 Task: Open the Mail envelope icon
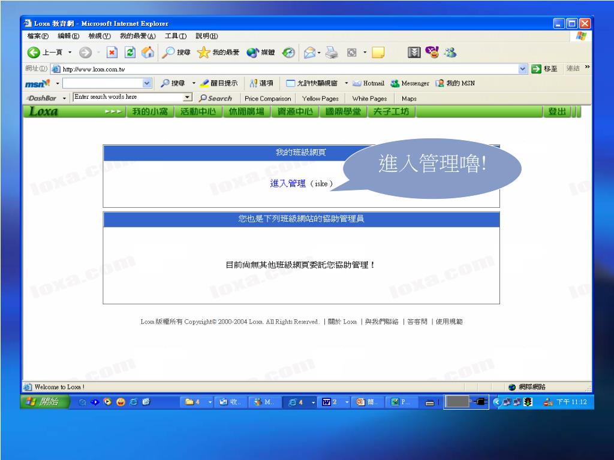pyautogui.click(x=309, y=53)
